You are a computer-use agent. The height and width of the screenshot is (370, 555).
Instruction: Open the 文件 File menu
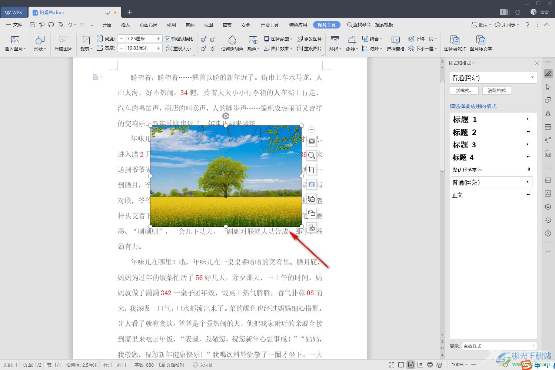(x=14, y=25)
